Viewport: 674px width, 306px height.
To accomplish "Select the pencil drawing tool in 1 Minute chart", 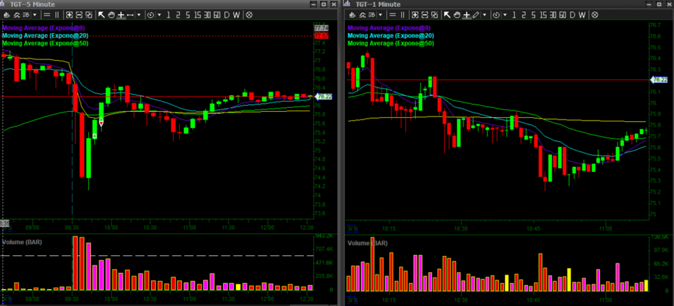I will tap(476, 14).
